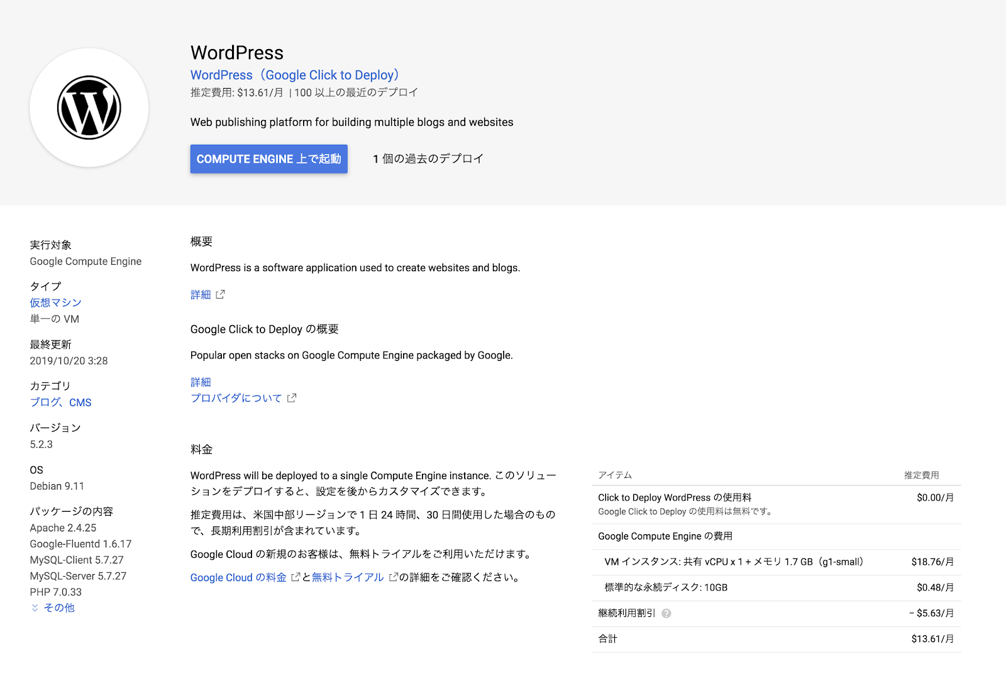Viewport: 1006px width, 676px height.
Task: Select the version number 5.2.3
Action: [41, 445]
